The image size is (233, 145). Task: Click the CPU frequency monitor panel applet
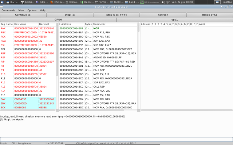[x=150, y=2]
